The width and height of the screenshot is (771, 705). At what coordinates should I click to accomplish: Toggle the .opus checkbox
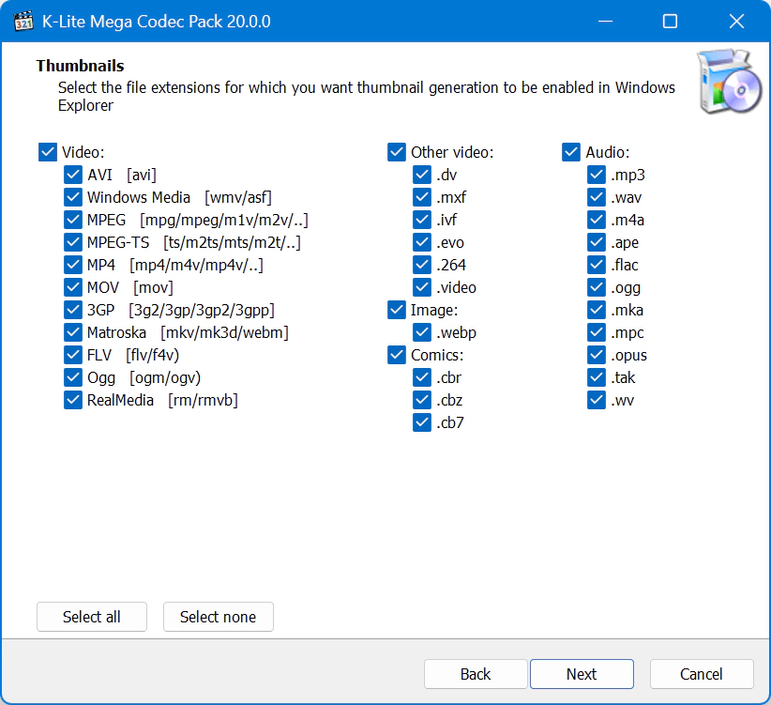pyautogui.click(x=597, y=355)
